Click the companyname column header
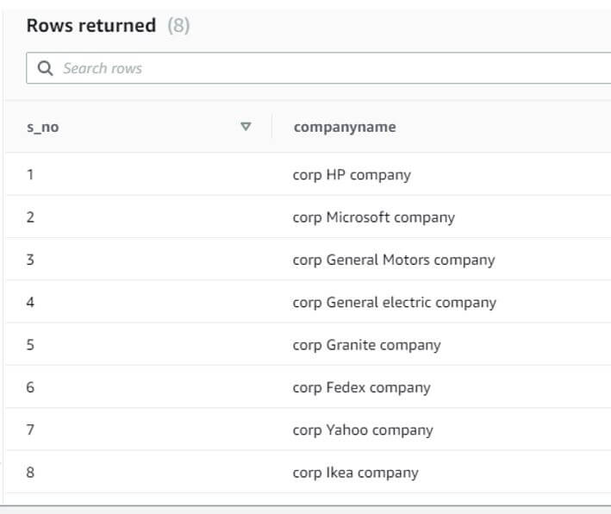 [x=344, y=127]
